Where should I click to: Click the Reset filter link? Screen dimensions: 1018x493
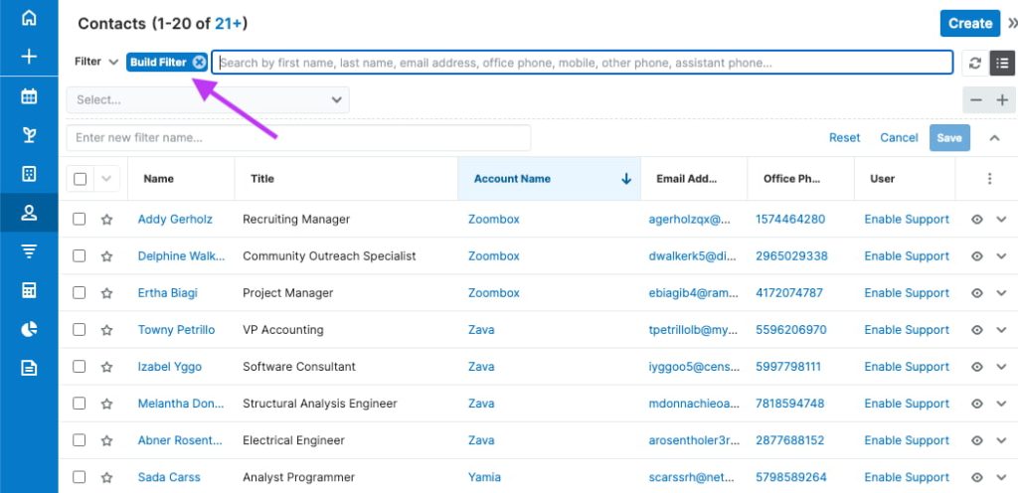(x=844, y=138)
